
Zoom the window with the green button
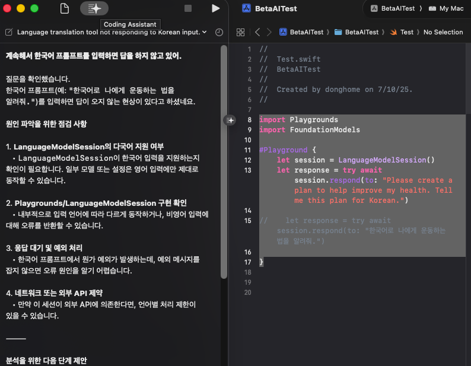[34, 8]
